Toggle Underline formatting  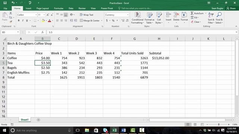pos(27,20)
